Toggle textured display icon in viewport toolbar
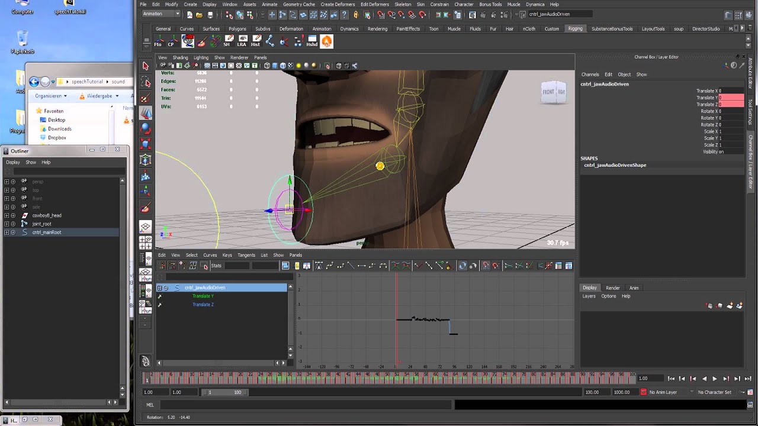The image size is (758, 426). (290, 66)
